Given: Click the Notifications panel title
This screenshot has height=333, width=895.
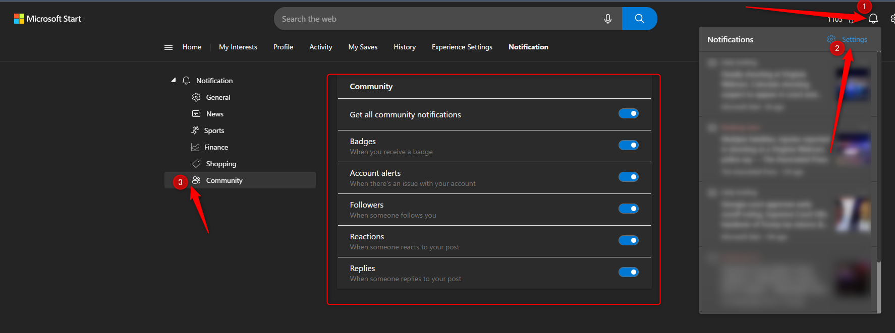Looking at the screenshot, I should tap(730, 39).
